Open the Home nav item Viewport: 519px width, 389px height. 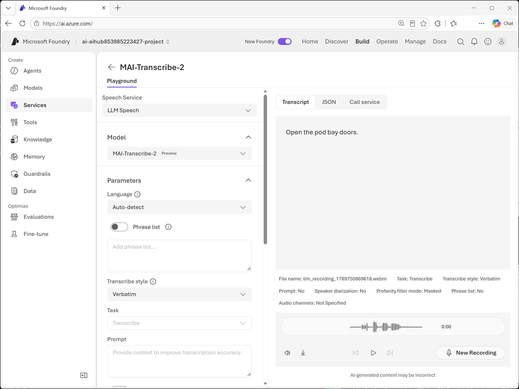(310, 41)
